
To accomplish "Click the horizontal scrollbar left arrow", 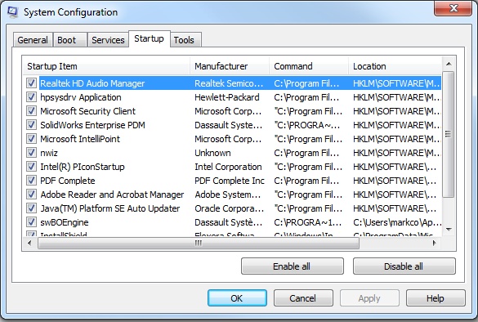I will (29, 243).
